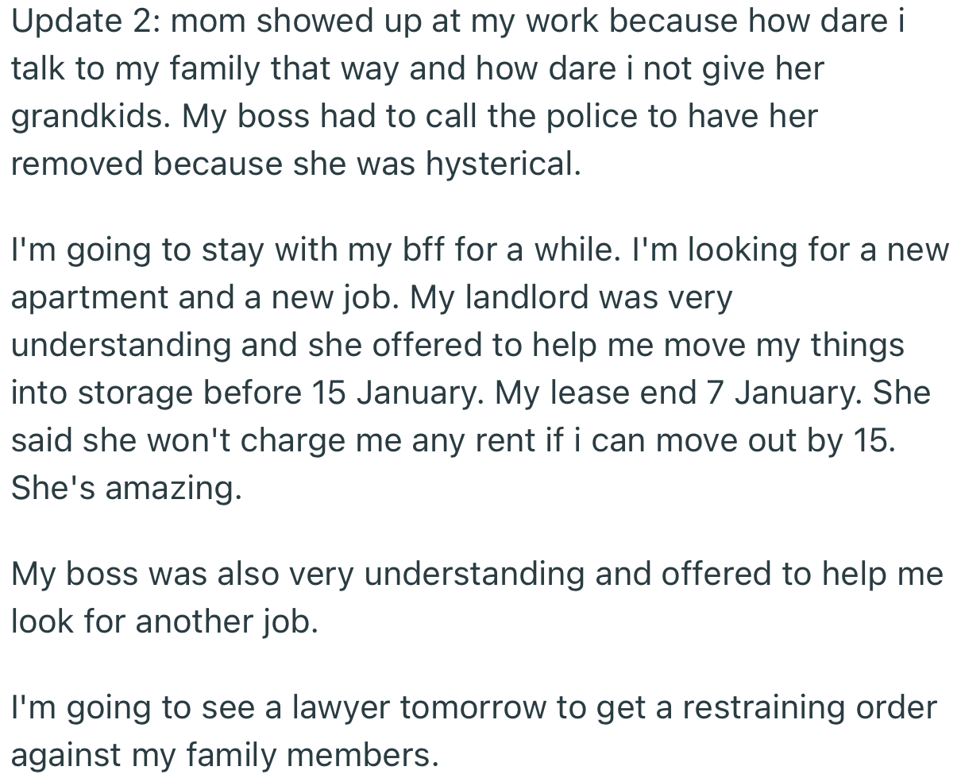Click the word 'grandkids' in first paragraph

click(x=87, y=117)
